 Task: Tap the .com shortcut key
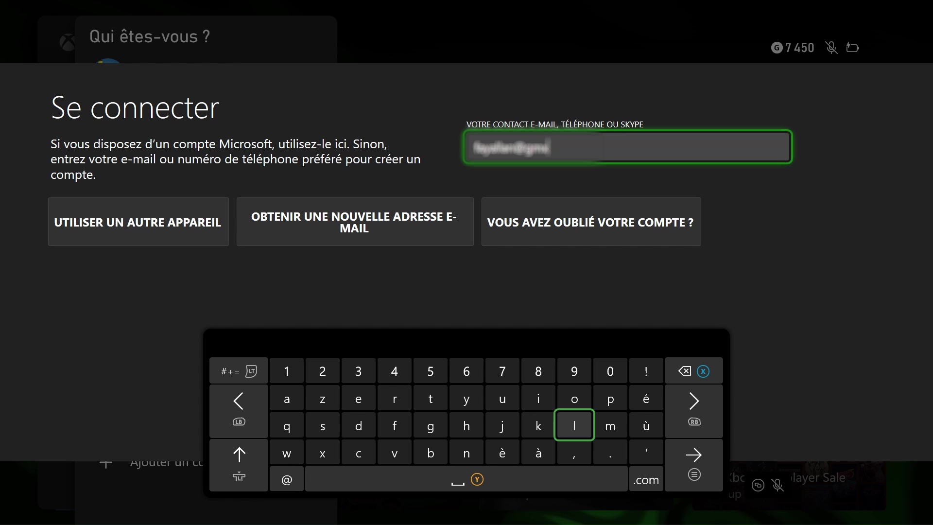[x=646, y=479]
